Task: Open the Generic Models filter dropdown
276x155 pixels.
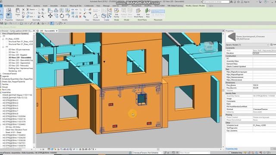Action: (x=247, y=45)
